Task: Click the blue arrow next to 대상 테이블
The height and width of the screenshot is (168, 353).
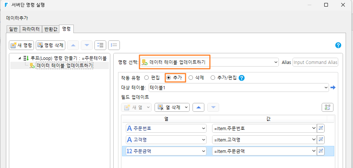Action: coord(333,87)
